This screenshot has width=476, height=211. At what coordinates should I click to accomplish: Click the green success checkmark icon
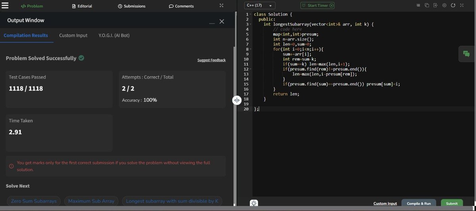(x=81, y=58)
